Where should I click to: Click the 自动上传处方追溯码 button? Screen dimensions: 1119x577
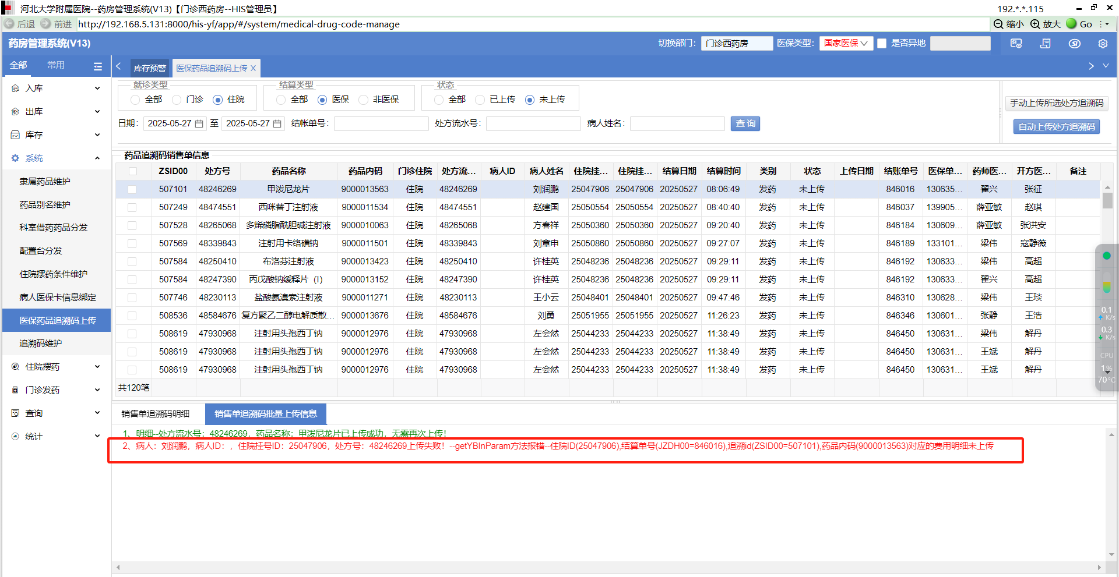(1056, 127)
